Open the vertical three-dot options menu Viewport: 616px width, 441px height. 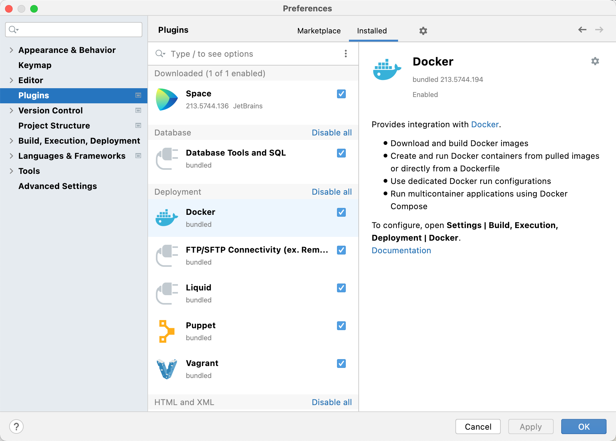(345, 54)
